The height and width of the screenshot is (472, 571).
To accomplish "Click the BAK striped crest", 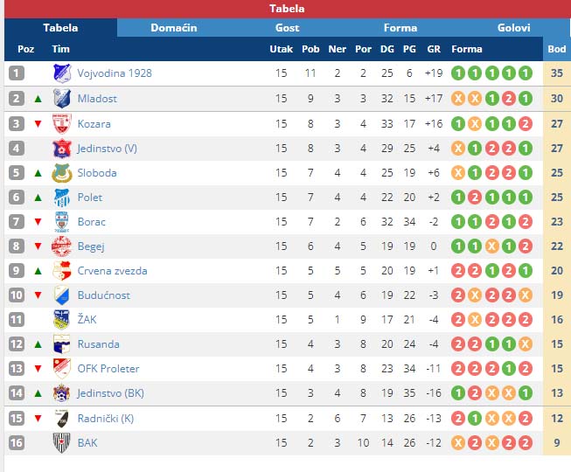I will [x=61, y=443].
